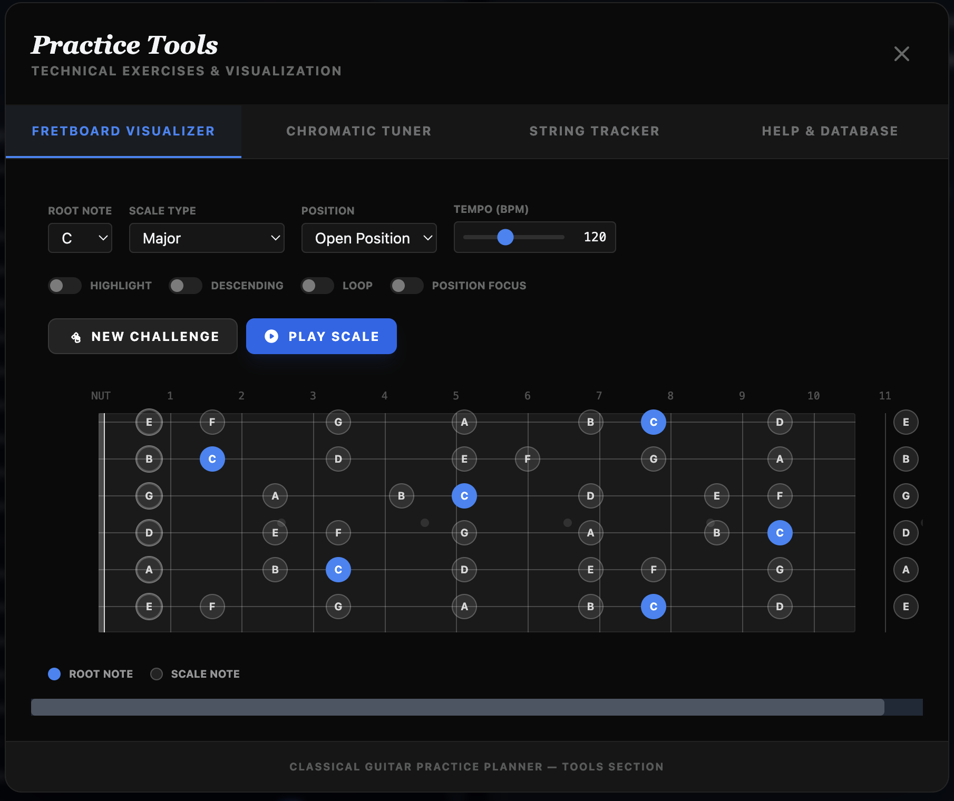Click F note on D string fret 3
This screenshot has width=954, height=801.
coord(338,533)
